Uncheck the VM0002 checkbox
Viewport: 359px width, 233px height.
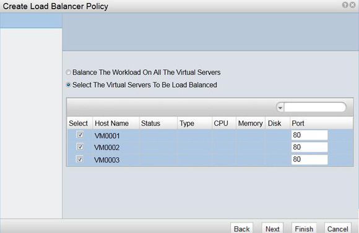pos(80,146)
